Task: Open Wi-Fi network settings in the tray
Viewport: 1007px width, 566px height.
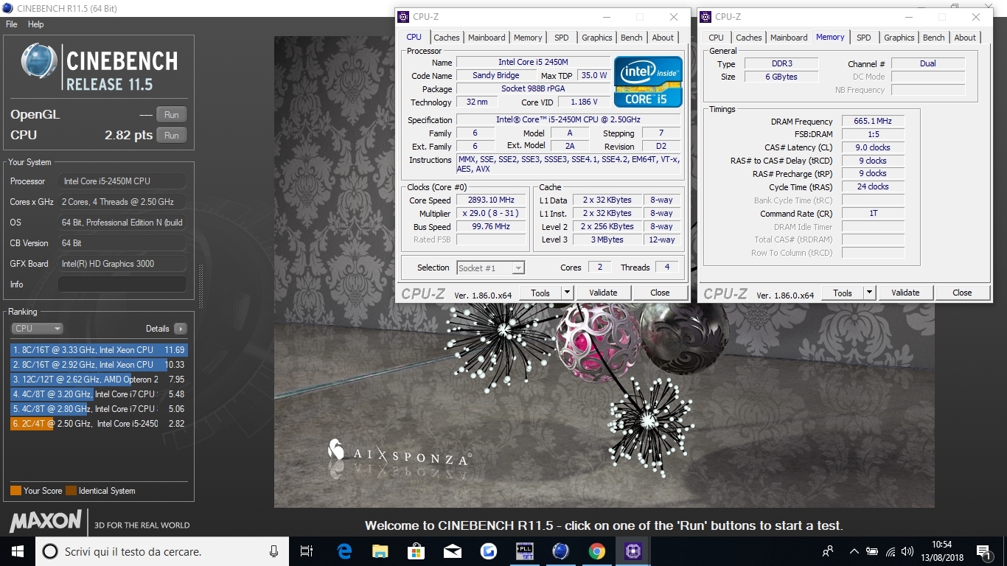Action: [890, 551]
